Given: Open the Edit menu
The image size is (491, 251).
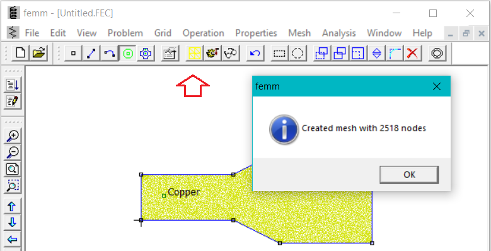Looking at the screenshot, I should (58, 33).
